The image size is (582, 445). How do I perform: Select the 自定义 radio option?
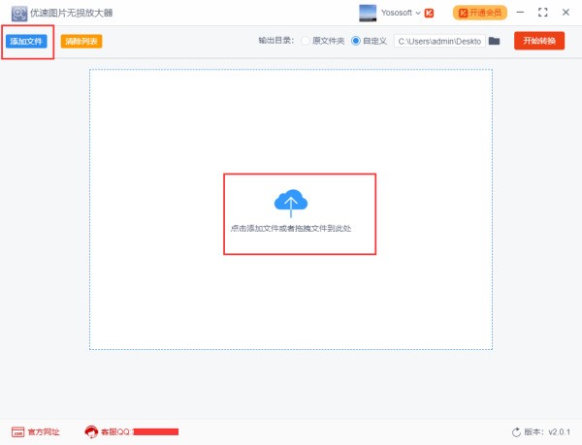click(x=355, y=41)
